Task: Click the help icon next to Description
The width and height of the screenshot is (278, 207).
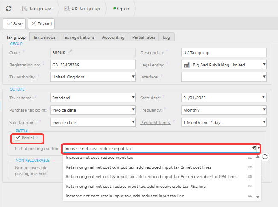Action: 167,51
